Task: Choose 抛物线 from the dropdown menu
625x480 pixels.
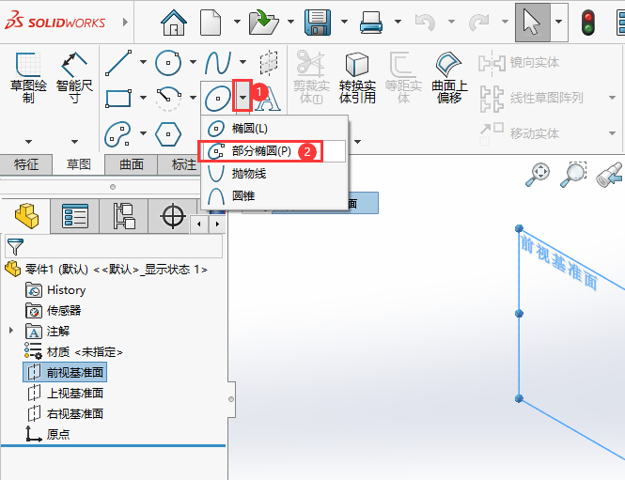Action: (273, 173)
